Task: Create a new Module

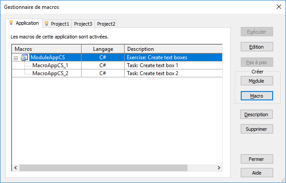Action: 256,81
